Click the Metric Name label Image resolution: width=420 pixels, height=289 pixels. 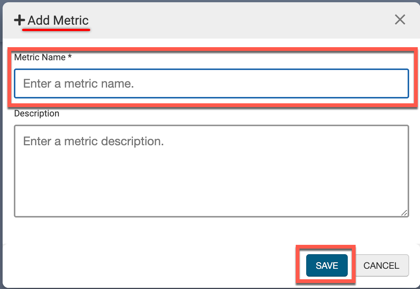40,57
